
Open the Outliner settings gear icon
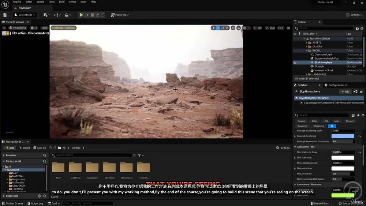362,29
